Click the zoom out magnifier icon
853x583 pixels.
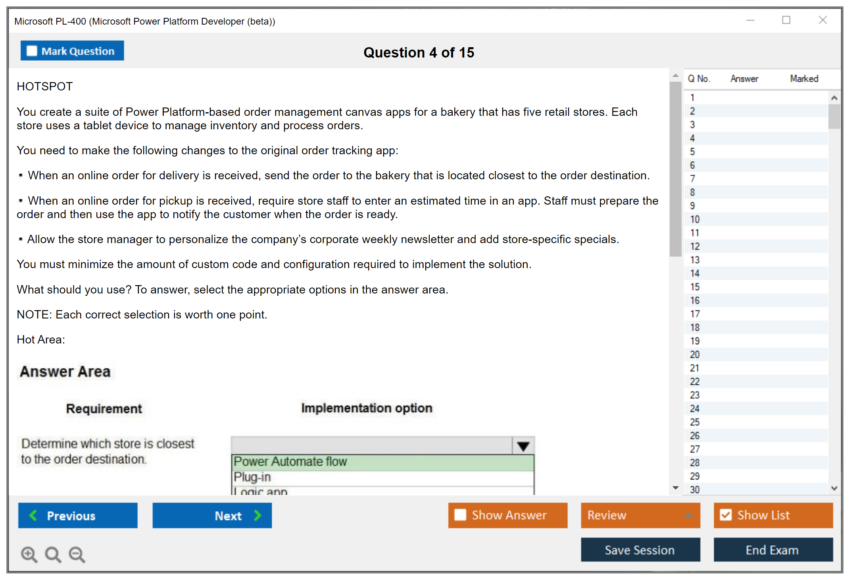[x=77, y=554]
